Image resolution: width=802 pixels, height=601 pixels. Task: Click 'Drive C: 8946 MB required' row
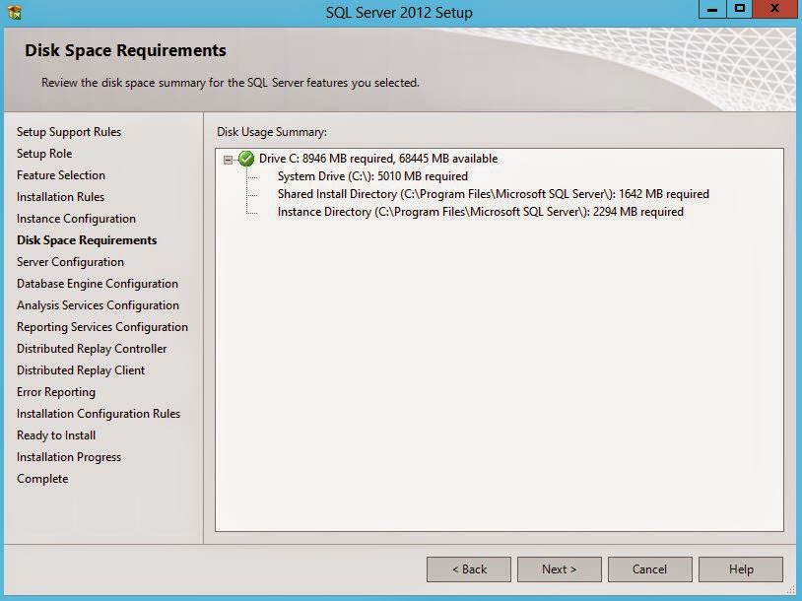pyautogui.click(x=378, y=159)
